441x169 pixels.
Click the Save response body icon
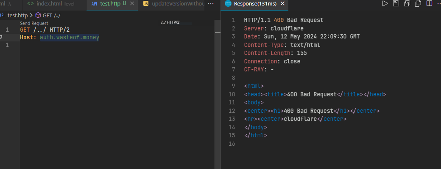click(x=407, y=4)
